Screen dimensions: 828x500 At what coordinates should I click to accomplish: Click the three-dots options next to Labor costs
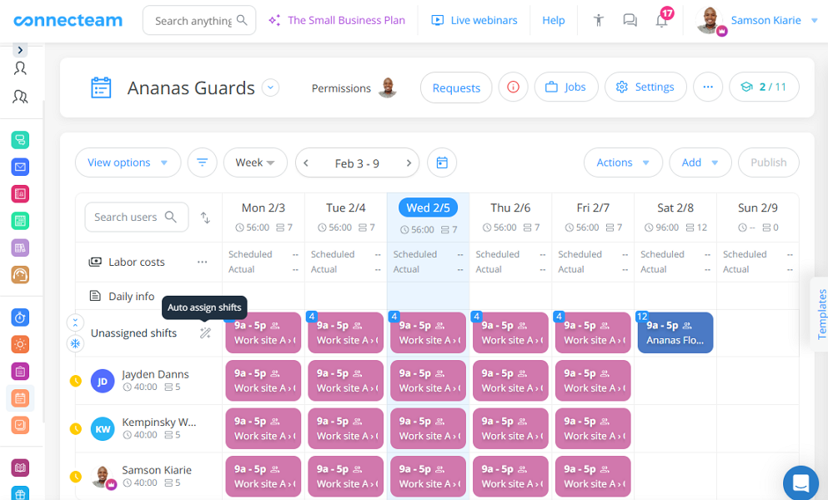click(x=202, y=261)
